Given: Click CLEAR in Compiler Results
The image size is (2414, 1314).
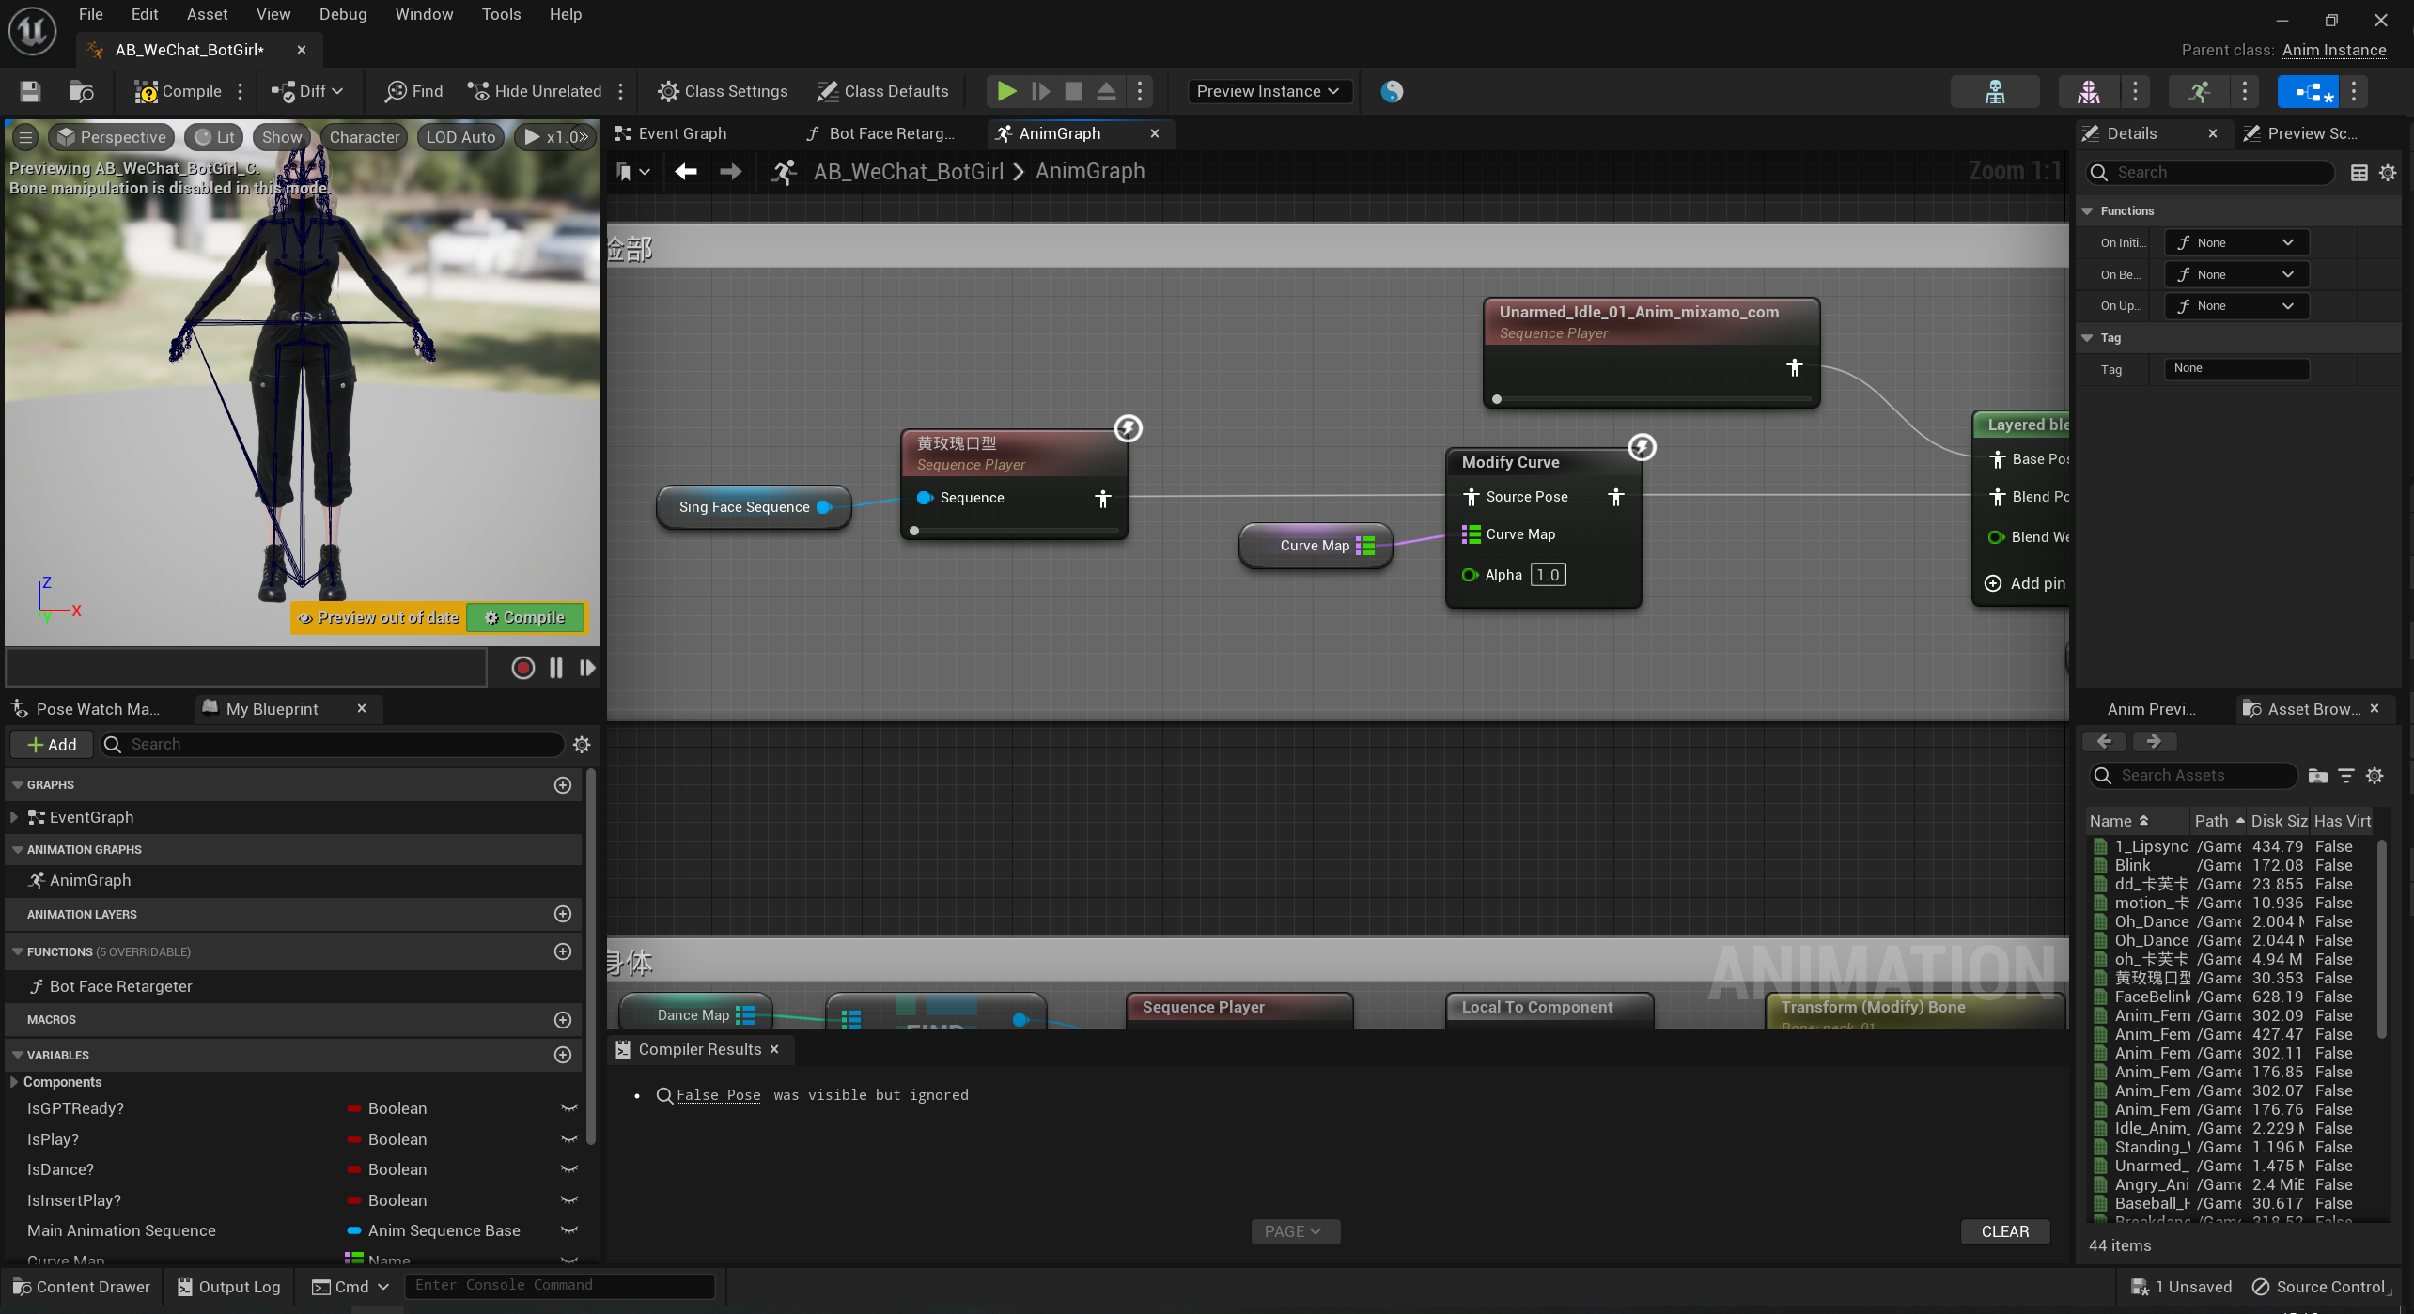Looking at the screenshot, I should point(2004,1231).
